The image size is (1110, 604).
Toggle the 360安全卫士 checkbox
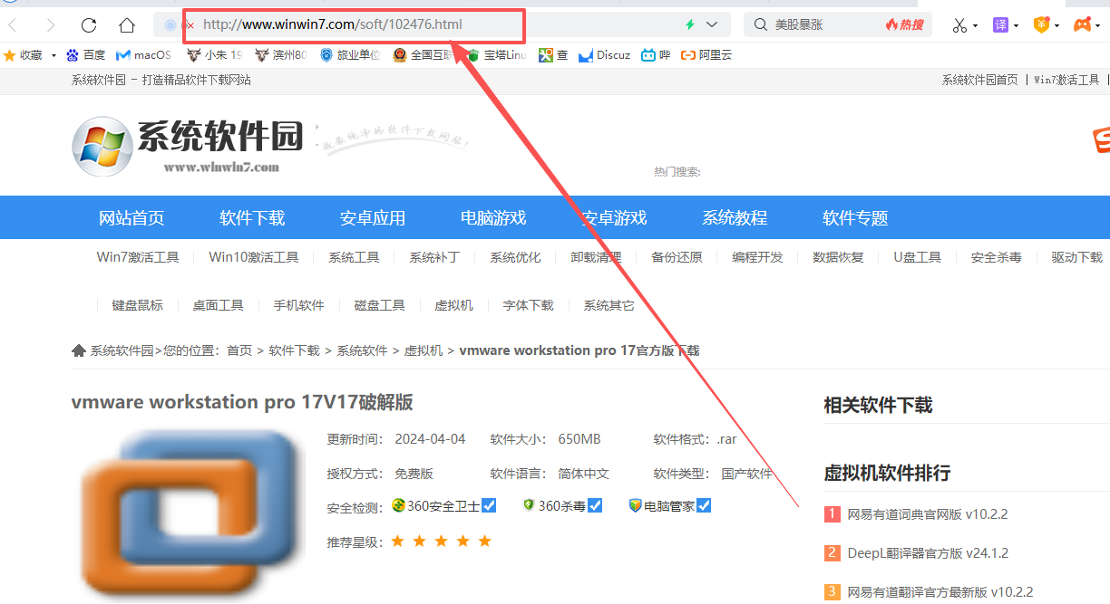(x=489, y=505)
